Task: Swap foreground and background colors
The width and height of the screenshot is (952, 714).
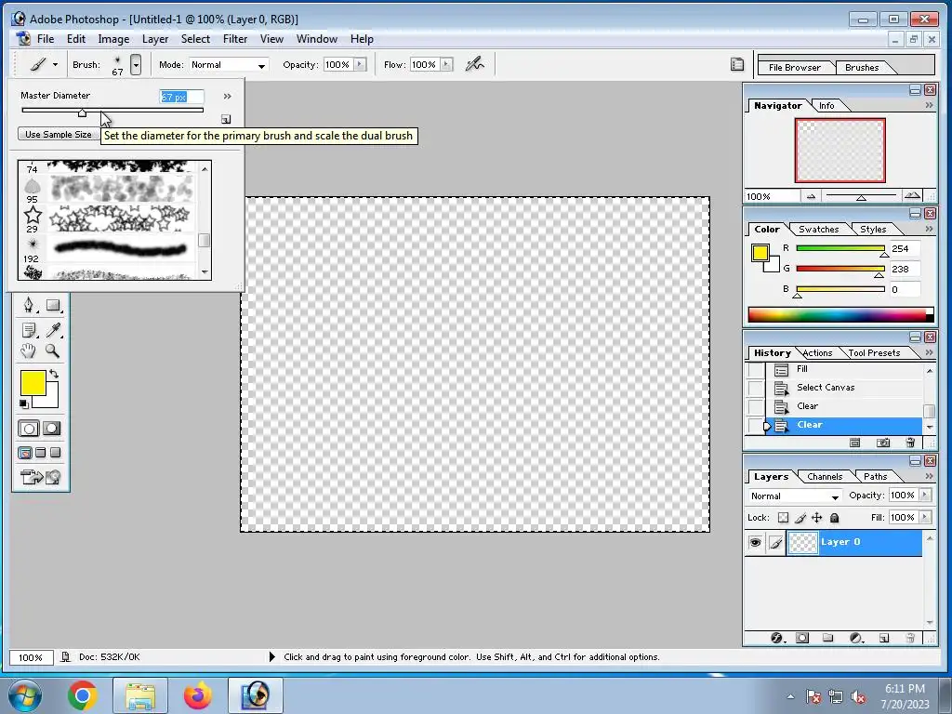Action: tap(53, 374)
